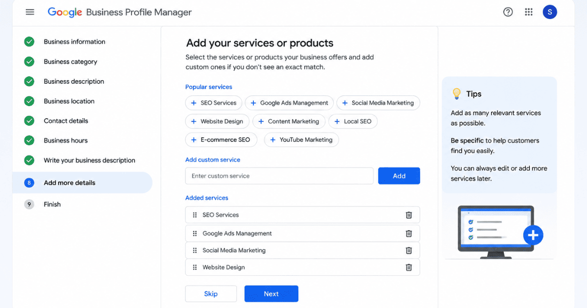This screenshot has height=308, width=587.
Task: Click Social Media Marketing added row text
Action: (234, 250)
